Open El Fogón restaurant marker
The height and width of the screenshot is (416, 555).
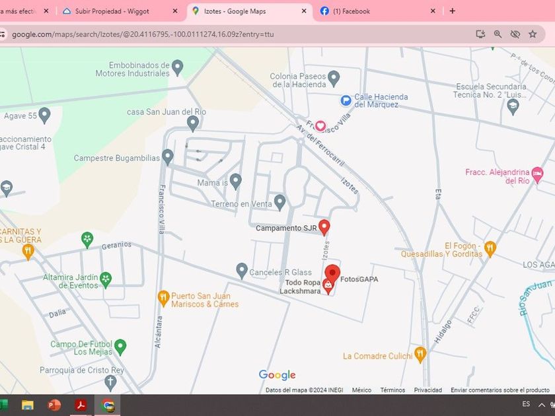tap(490, 248)
